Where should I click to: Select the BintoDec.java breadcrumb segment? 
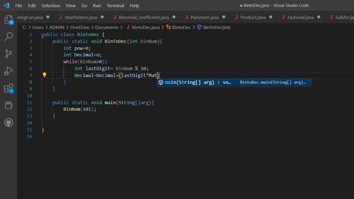pos(145,27)
